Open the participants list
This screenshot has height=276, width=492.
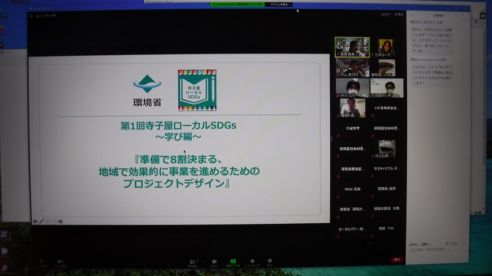192,263
